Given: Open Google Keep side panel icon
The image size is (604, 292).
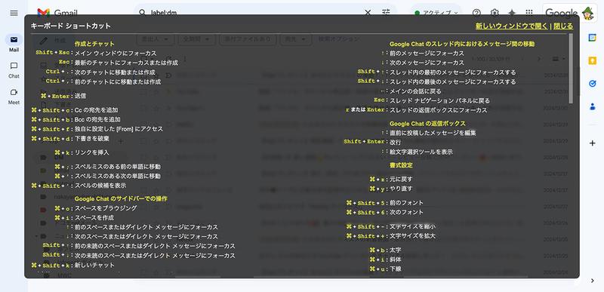Looking at the screenshot, I should pos(593,60).
